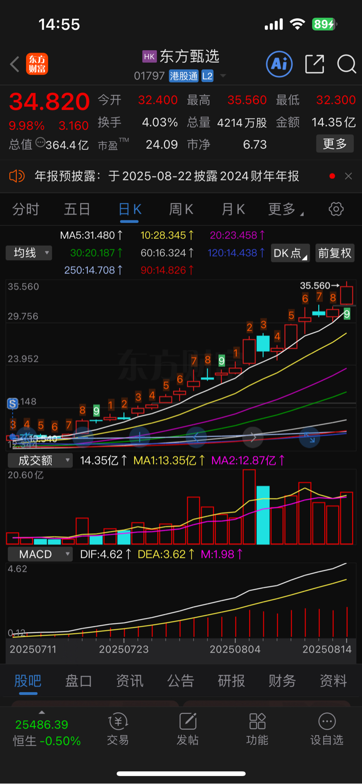Tap the chart pan-left overlay arrow
Image resolution: width=362 pixels, height=784 pixels.
coord(197,437)
